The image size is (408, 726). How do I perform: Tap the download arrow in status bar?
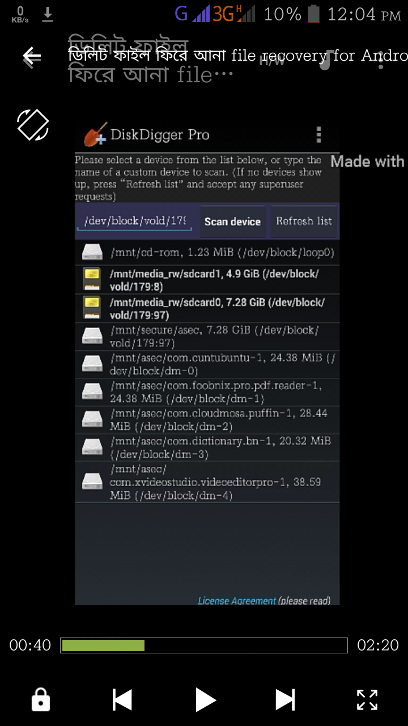coord(48,14)
